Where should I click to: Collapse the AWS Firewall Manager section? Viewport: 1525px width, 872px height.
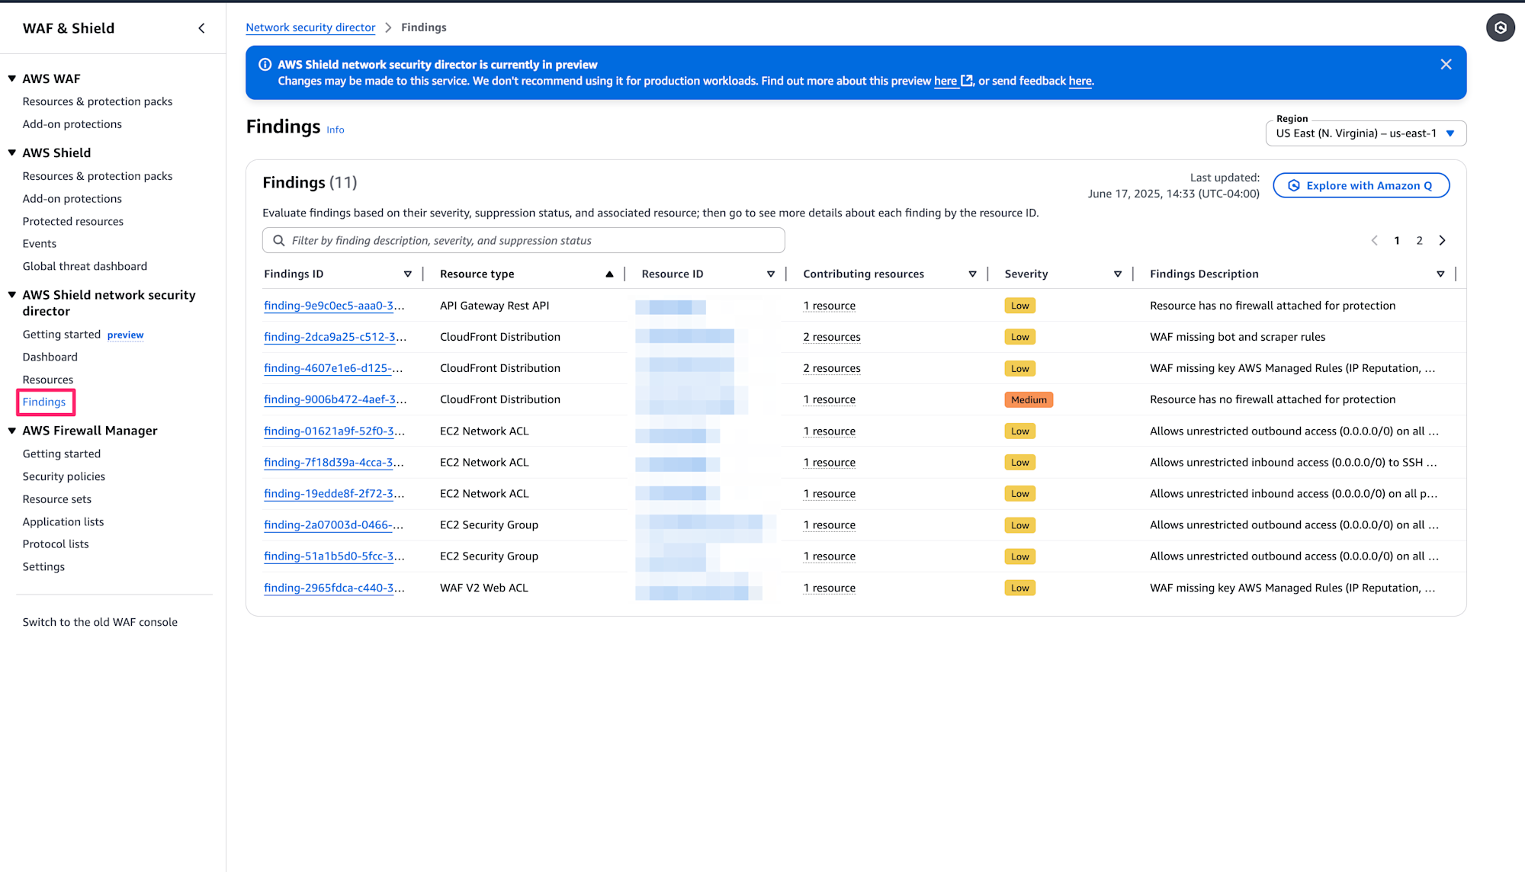(12, 431)
